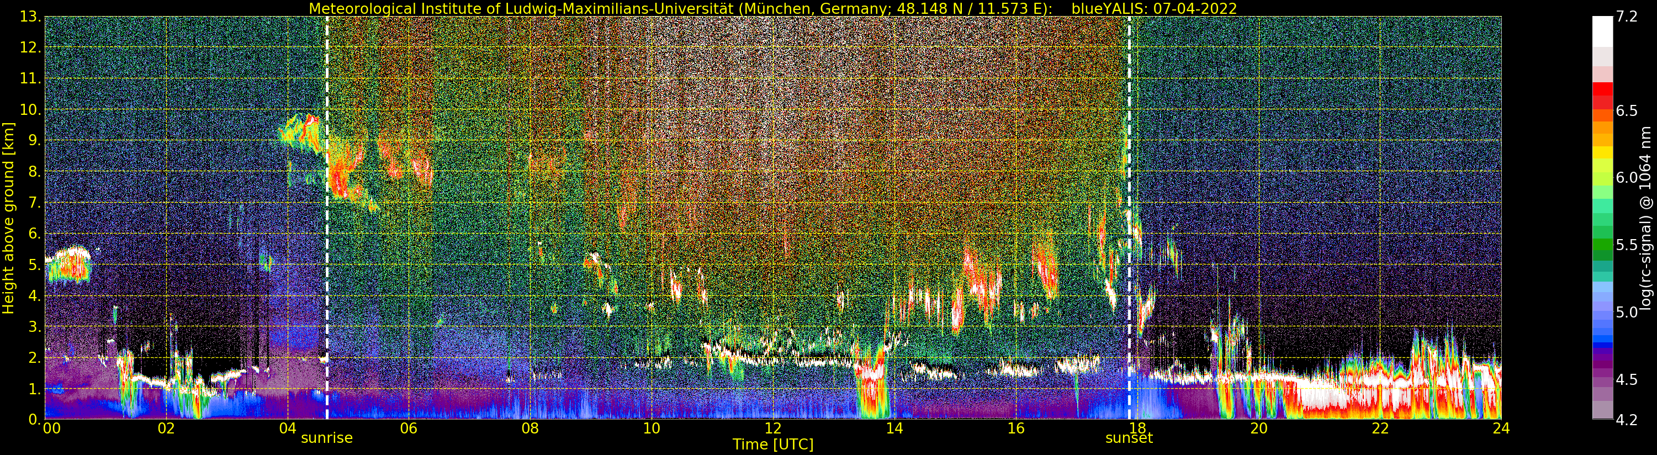Click the 0. tick on the height axis

click(x=34, y=419)
